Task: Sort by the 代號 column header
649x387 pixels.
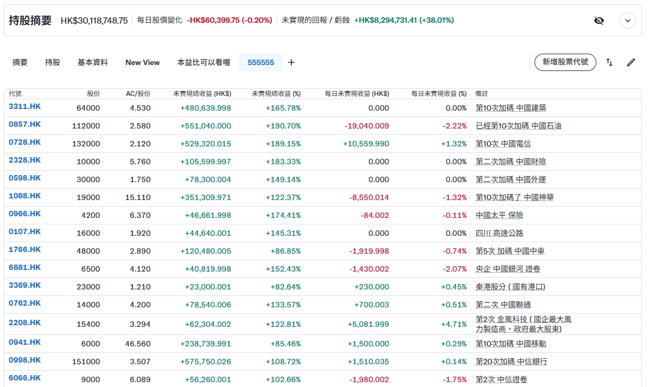Action: 15,94
